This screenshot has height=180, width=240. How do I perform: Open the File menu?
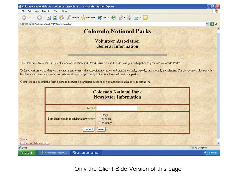[x=23, y=11]
